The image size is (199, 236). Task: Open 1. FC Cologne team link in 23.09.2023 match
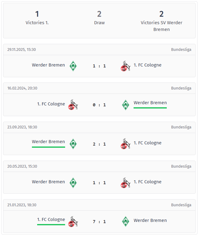(x=147, y=143)
